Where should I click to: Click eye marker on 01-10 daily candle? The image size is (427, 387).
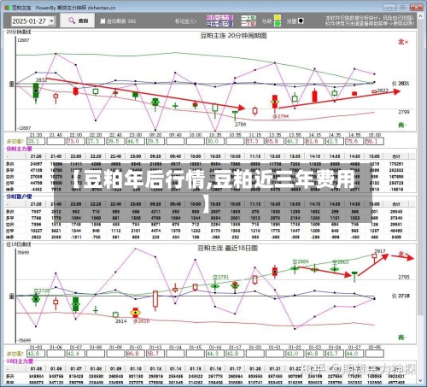click(136, 313)
